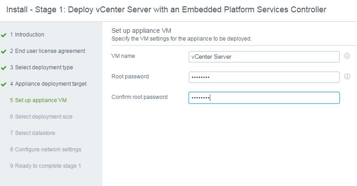Go to step 8 Configure network settings
The width and height of the screenshot is (357, 186).
point(46,150)
